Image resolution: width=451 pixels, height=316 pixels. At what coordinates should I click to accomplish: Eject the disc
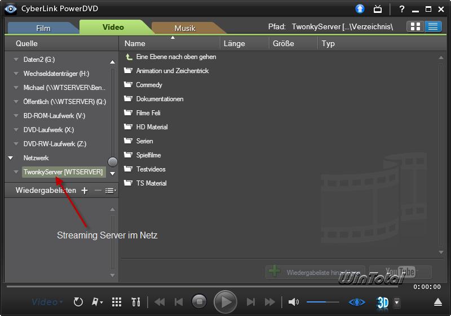coord(438,302)
